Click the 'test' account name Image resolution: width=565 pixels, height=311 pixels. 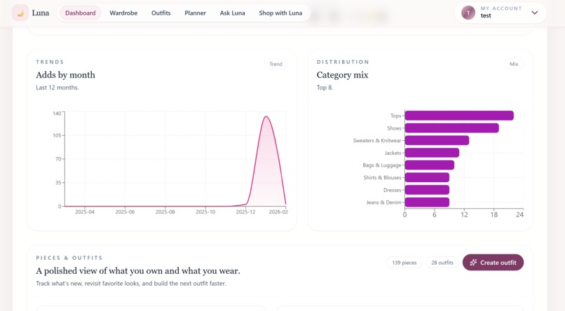click(x=486, y=16)
